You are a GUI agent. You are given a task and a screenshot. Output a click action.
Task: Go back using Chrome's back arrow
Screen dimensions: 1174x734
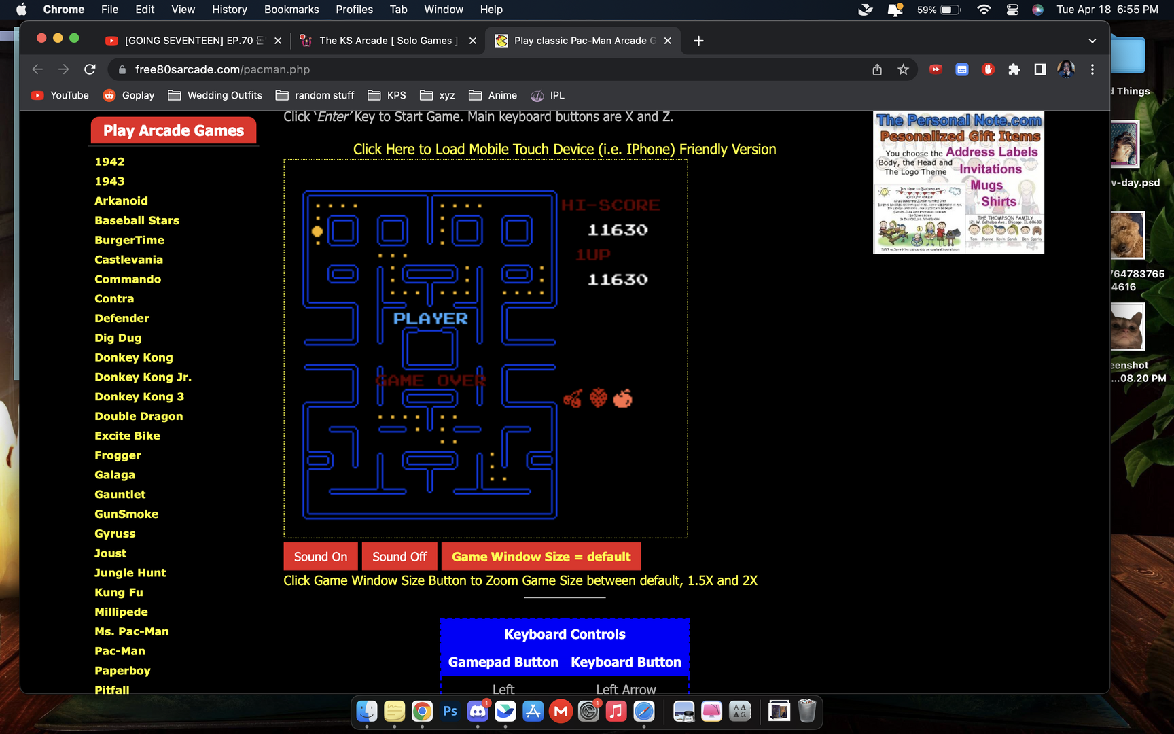pos(37,69)
